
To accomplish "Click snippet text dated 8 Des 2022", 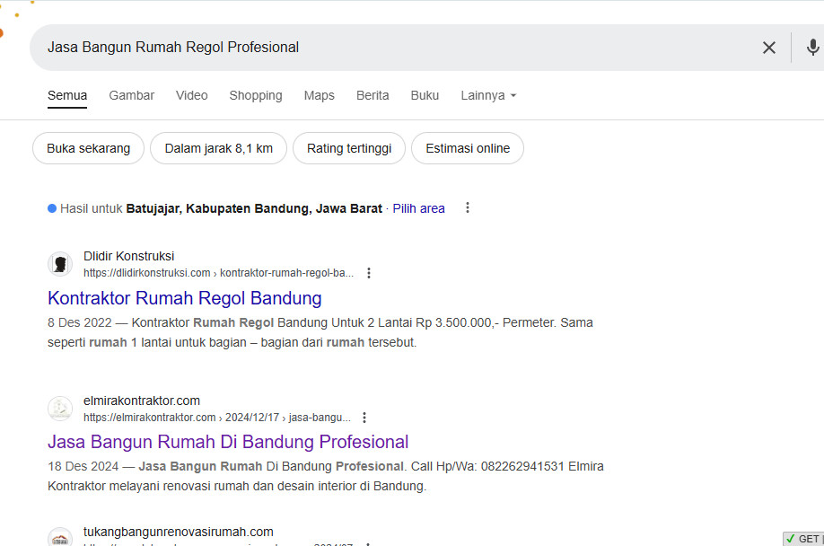I will click(320, 332).
